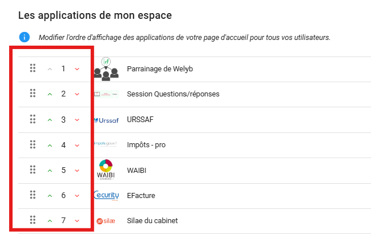Move Session Questions/réponses up one position
Viewport: 371px width, 234px height.
[50, 94]
